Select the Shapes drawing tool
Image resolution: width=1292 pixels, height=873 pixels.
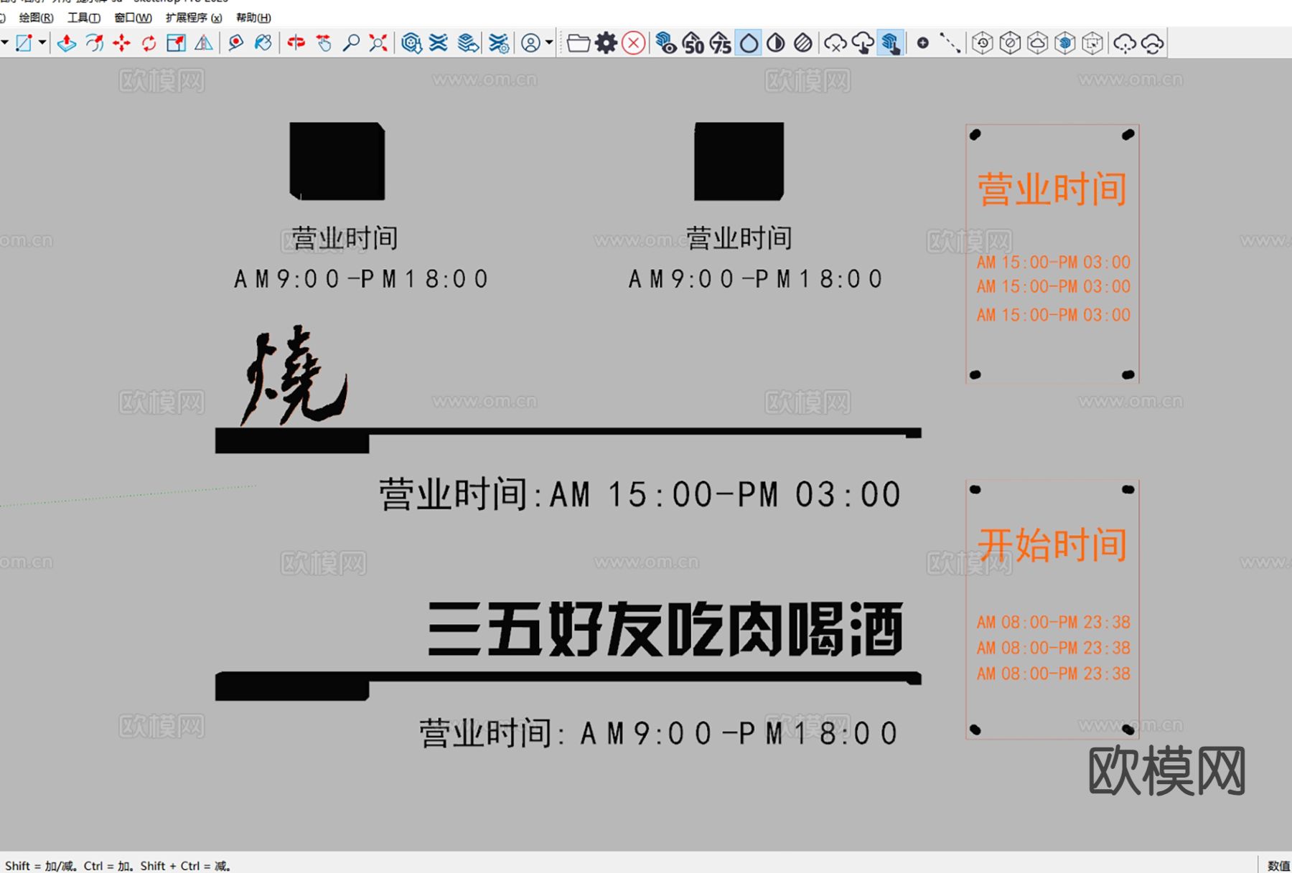click(24, 43)
